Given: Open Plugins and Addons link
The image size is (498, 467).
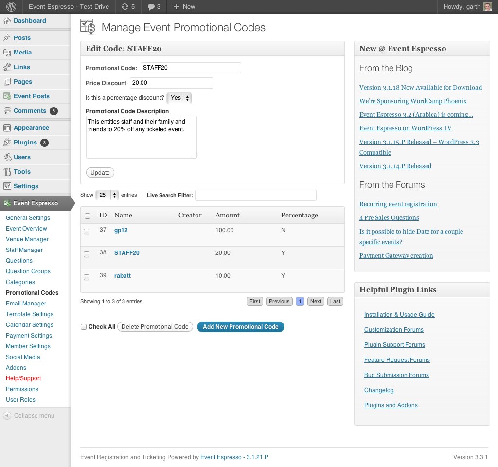Looking at the screenshot, I should 391,405.
